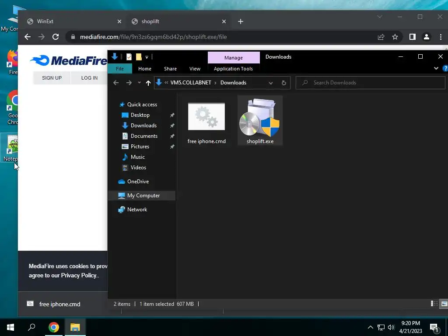Click the Chrome address bar URL

[153, 37]
